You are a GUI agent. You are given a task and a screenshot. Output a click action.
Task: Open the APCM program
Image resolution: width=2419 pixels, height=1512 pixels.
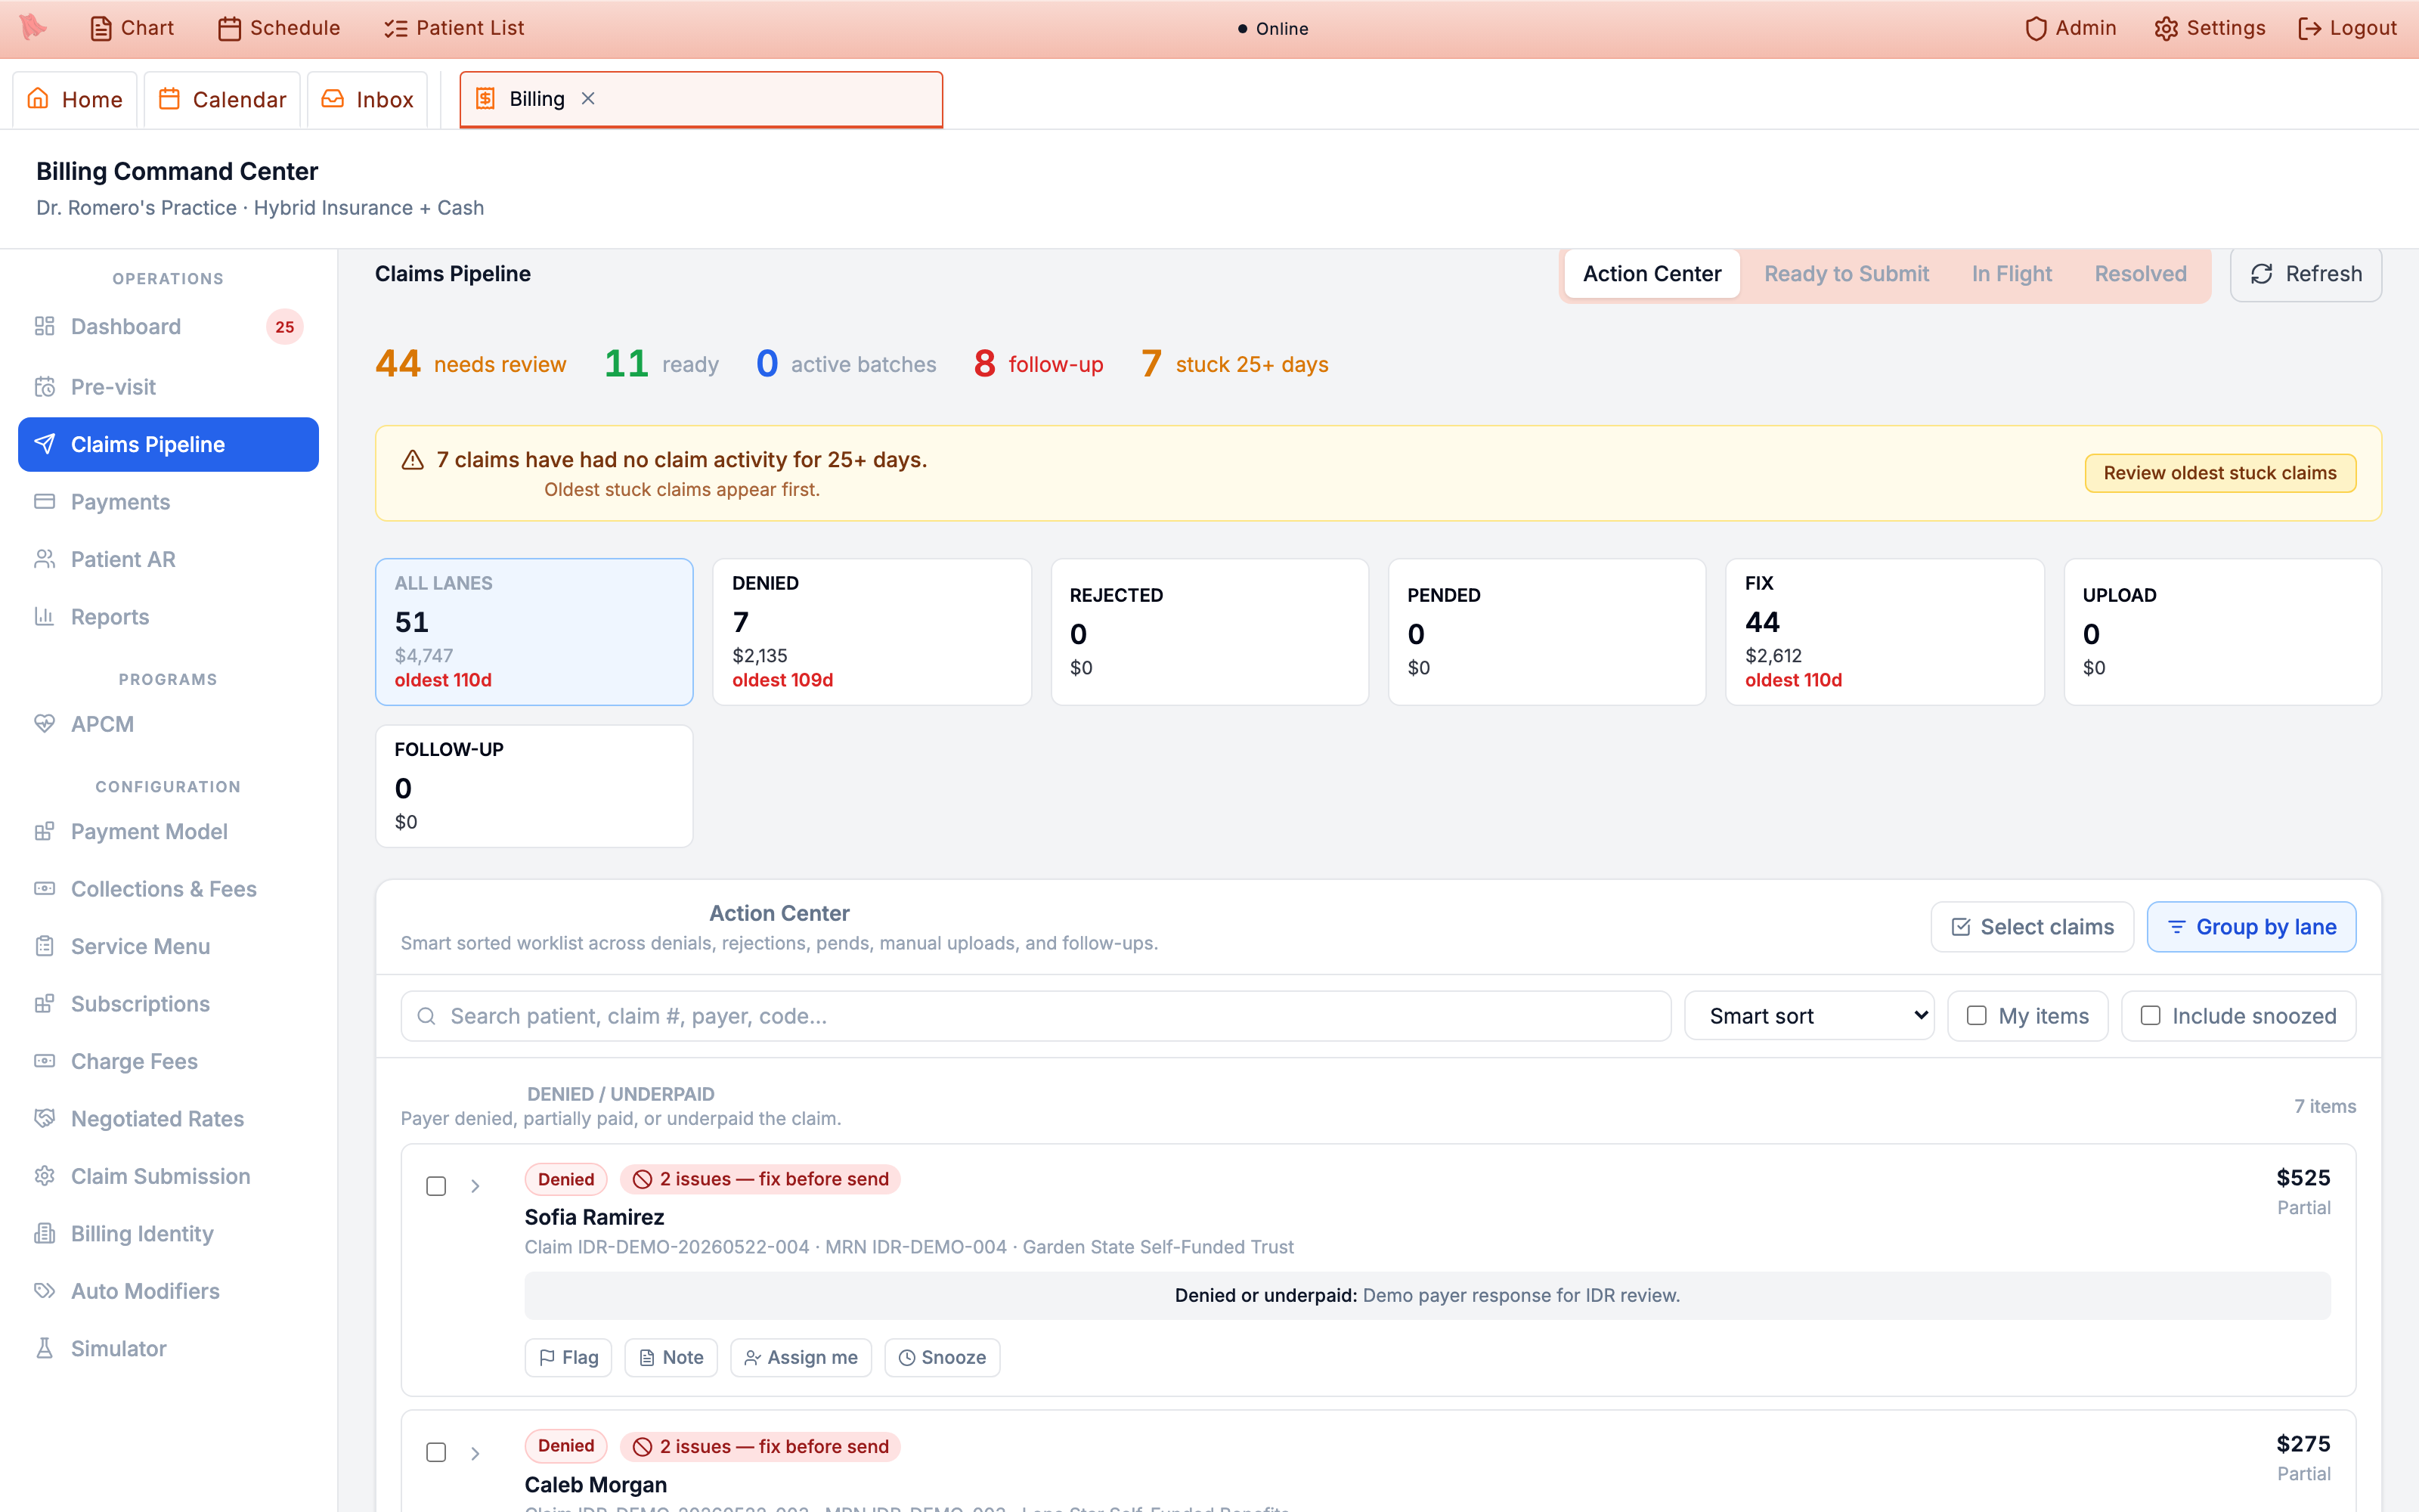pyautogui.click(x=168, y=724)
